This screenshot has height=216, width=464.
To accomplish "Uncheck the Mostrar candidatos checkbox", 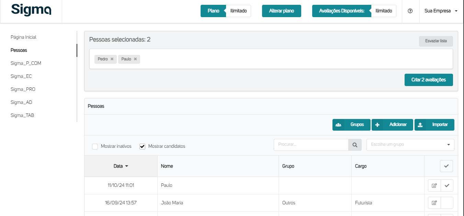I will tap(143, 146).
